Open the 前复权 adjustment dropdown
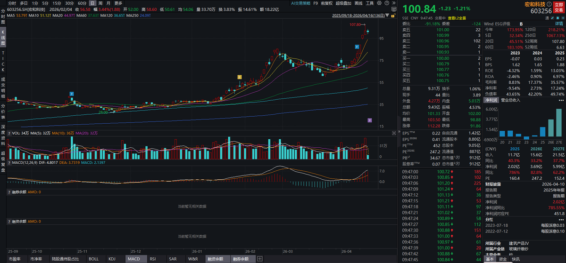This screenshot has width=566, height=263. coord(327,3)
